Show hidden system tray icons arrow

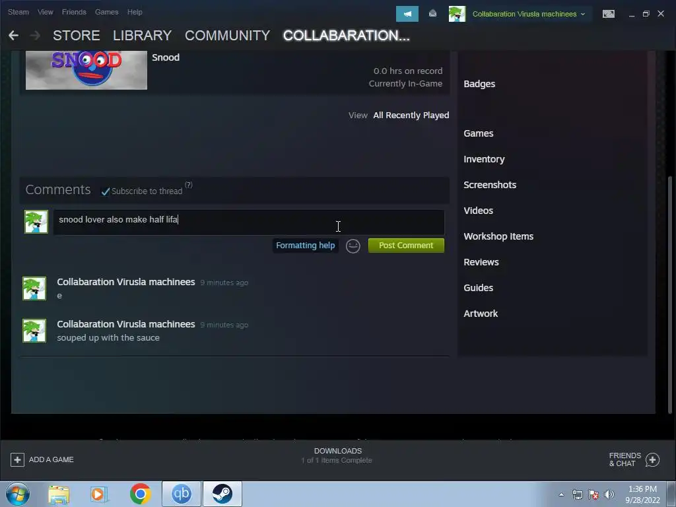click(561, 494)
